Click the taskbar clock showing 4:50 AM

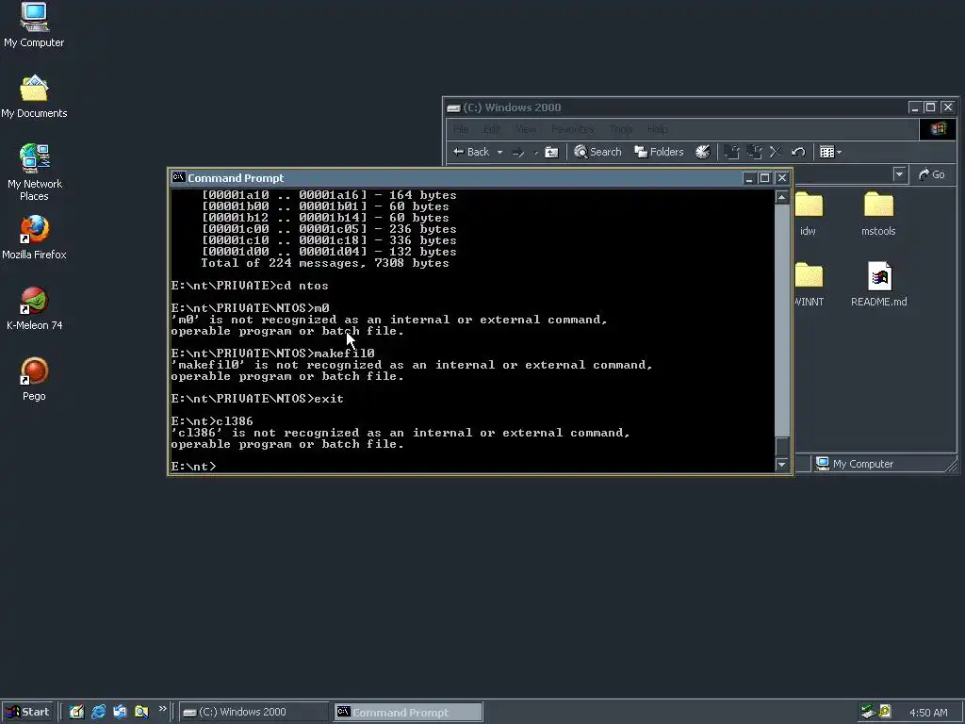tap(928, 713)
